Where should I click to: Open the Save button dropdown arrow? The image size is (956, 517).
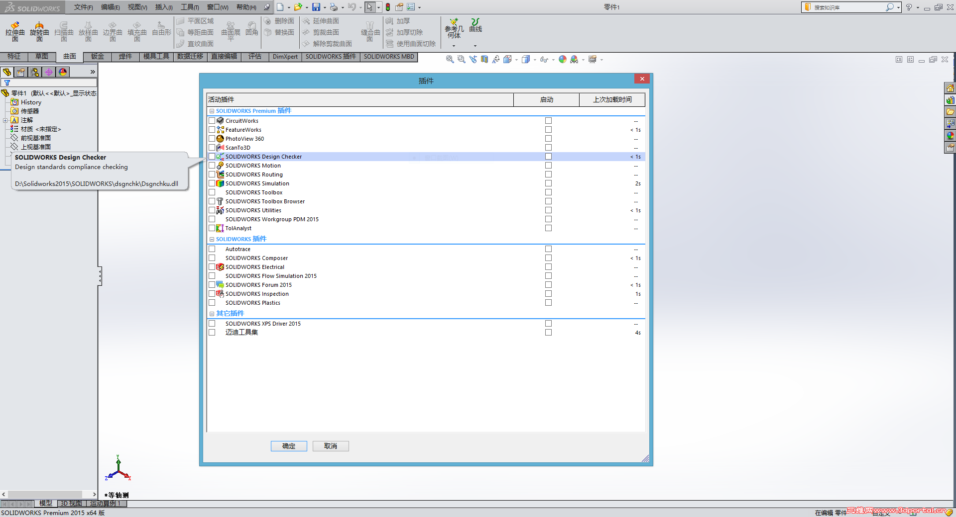[x=324, y=7]
